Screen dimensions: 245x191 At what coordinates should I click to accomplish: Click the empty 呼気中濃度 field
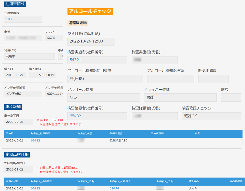pos(213,79)
